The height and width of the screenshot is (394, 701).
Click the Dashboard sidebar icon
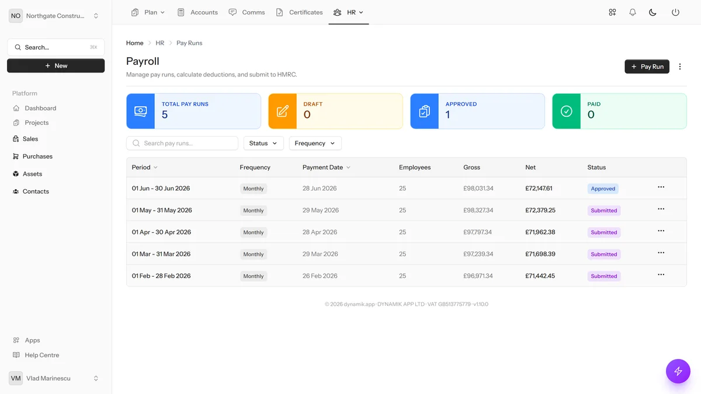pos(16,108)
